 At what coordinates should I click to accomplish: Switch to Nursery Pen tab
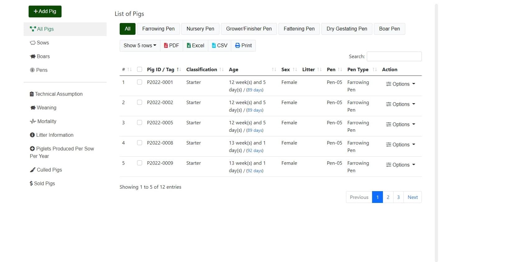tap(200, 29)
